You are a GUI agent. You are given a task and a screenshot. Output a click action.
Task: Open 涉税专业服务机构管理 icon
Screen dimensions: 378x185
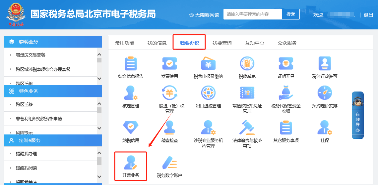point(208,128)
